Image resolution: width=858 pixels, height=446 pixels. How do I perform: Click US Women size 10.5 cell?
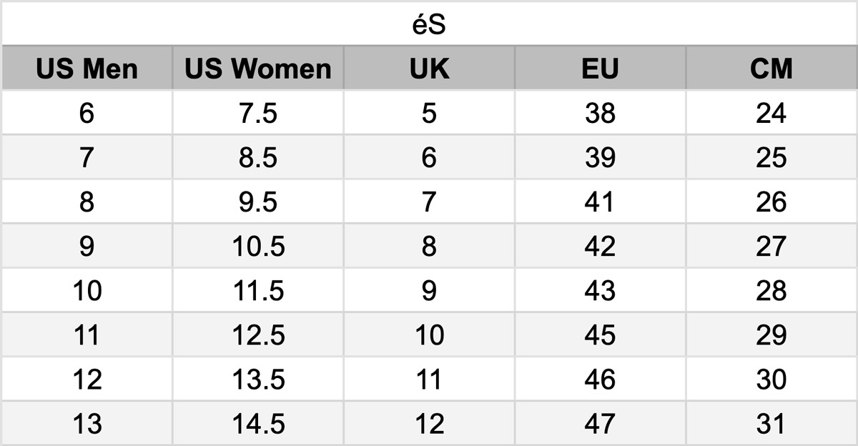click(258, 246)
